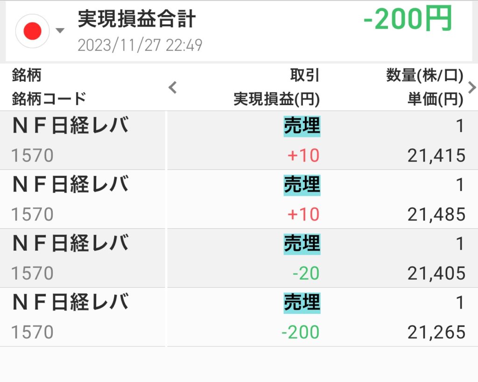Open the dropdown arrow beside the flag

60,31
